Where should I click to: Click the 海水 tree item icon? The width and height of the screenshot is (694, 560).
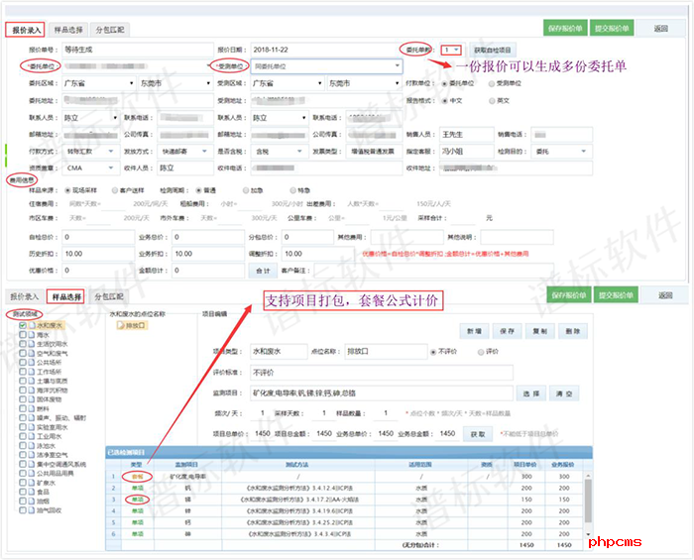(x=31, y=334)
